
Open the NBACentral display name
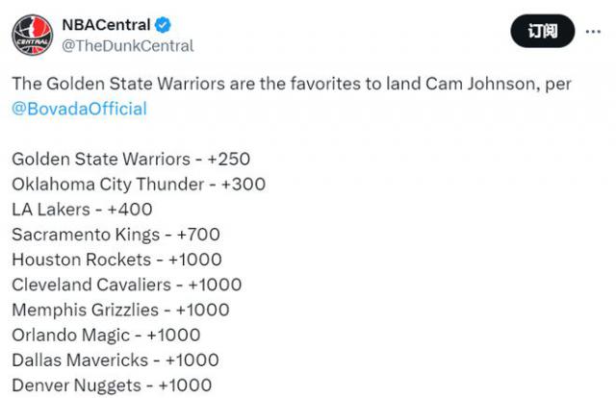(x=104, y=24)
